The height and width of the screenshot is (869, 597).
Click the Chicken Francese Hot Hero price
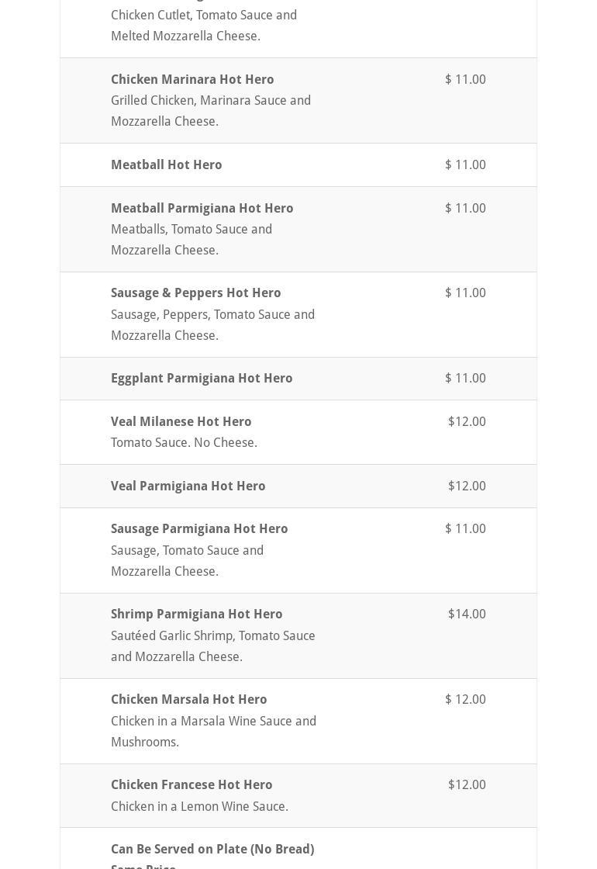466,784
